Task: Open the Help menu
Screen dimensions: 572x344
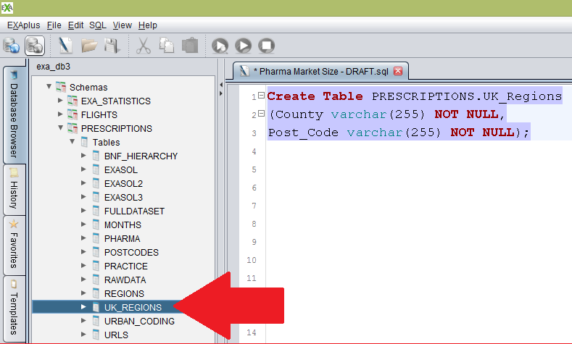Action: (148, 25)
